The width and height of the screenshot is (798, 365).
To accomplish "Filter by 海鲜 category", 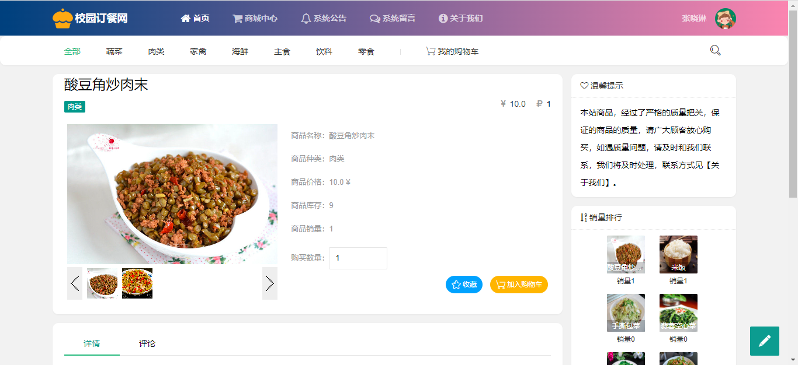I will pyautogui.click(x=240, y=51).
